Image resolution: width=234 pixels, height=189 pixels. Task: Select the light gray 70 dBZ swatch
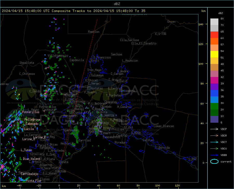[x=214, y=22]
